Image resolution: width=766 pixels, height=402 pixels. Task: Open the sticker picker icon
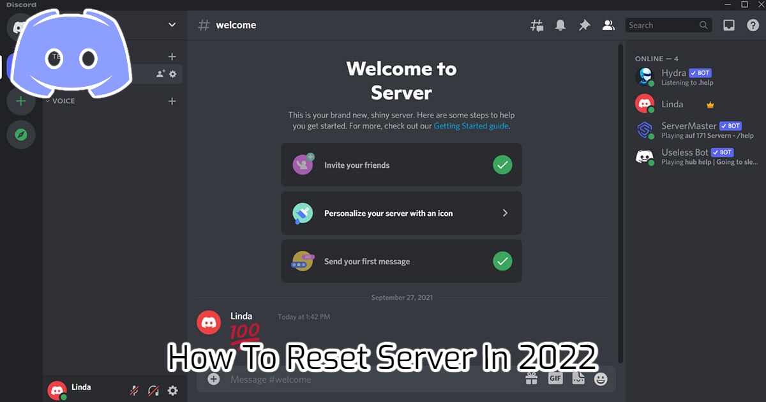(578, 379)
